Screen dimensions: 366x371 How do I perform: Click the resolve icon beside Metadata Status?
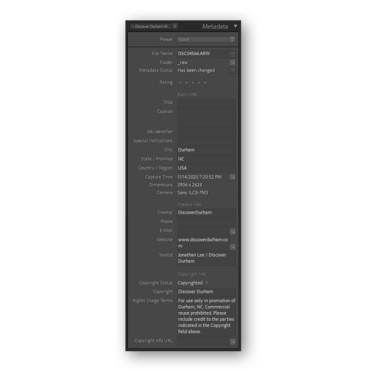click(x=232, y=70)
